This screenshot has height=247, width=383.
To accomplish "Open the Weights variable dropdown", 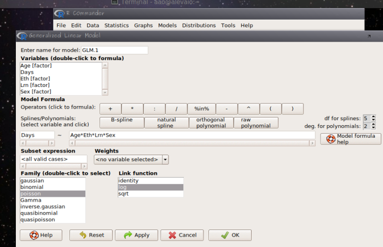I will tap(165, 160).
